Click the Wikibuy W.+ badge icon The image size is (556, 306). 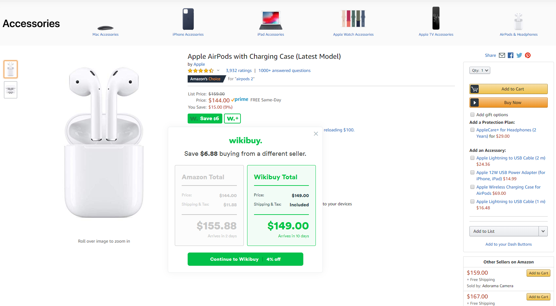click(x=232, y=119)
